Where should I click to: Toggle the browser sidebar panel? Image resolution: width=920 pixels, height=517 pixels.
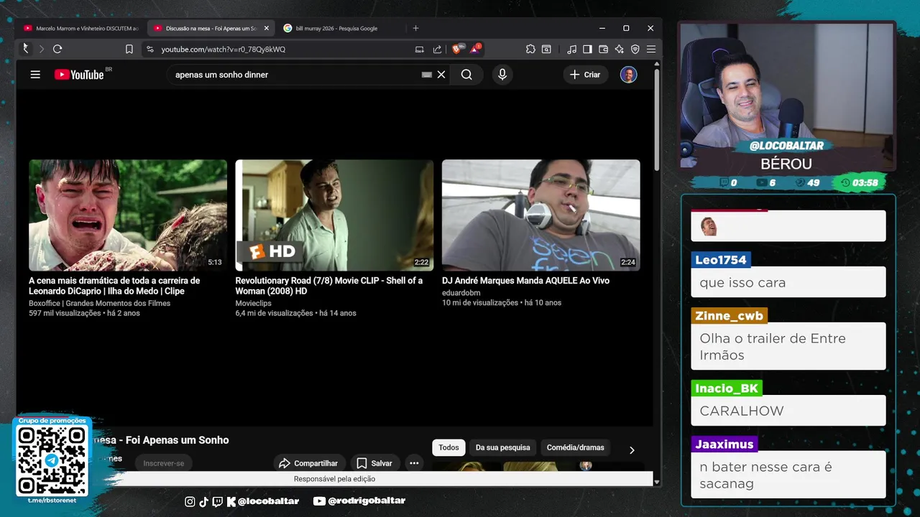[x=587, y=49]
